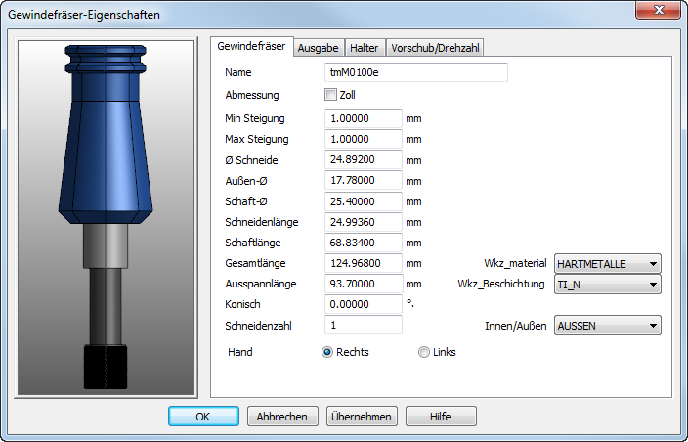Screen dimensions: 688x442
Task: Click the Konisch angle field
Action: (x=364, y=304)
